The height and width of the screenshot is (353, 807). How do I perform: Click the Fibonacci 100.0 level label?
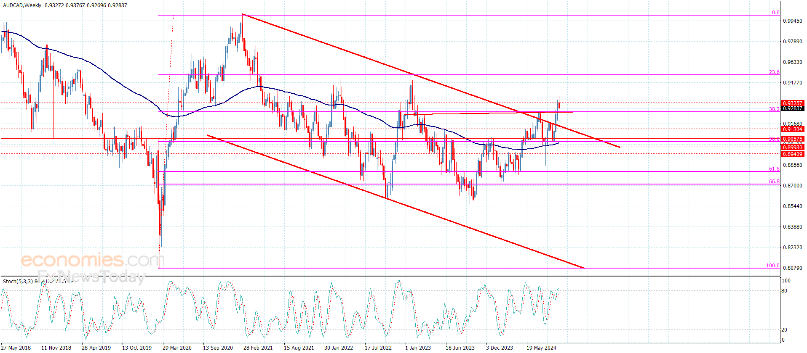tap(773, 266)
